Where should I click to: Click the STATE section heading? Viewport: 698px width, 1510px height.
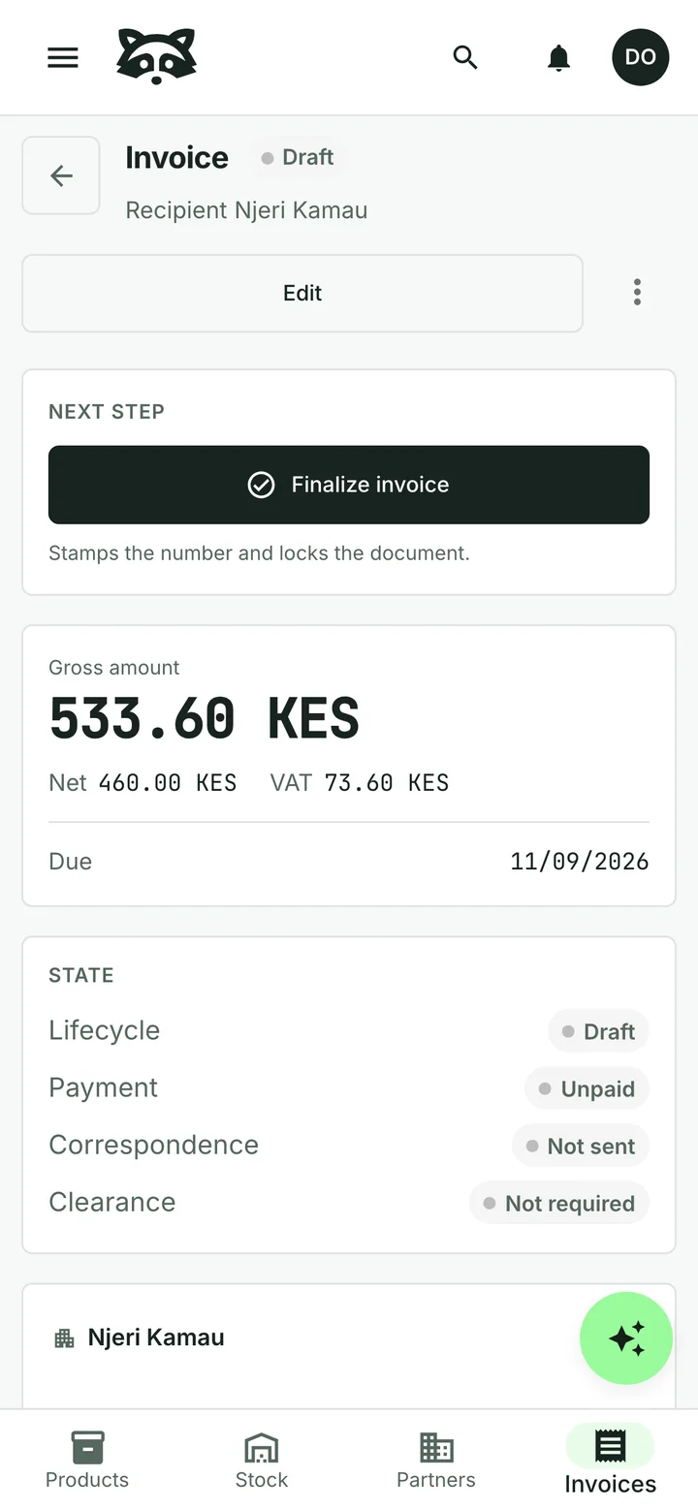point(81,975)
